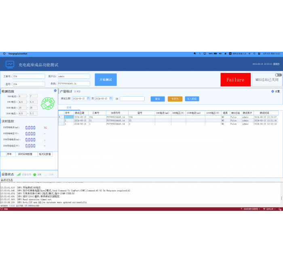Click the 开始测试 button
283x263 pixels.
106,80
